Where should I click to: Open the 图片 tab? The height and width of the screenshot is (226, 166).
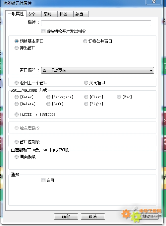click(50, 14)
